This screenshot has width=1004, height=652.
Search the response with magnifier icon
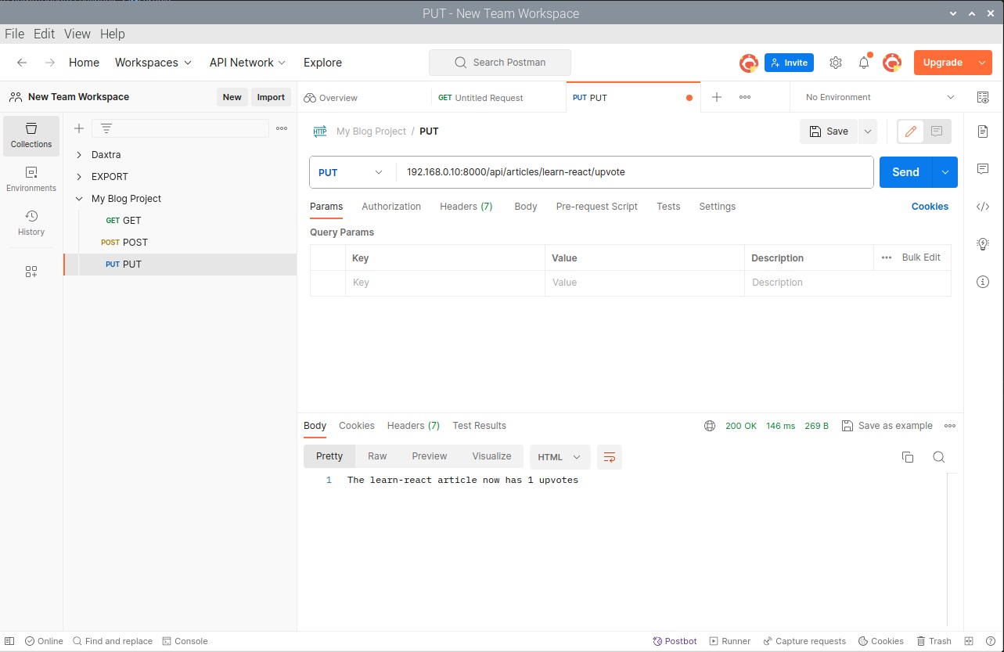939,457
